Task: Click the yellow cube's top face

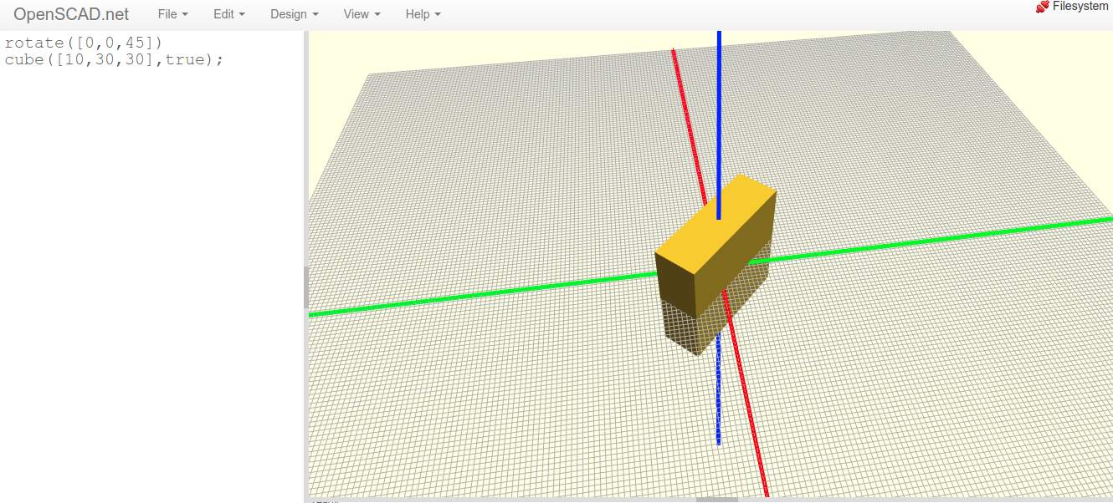Action: coord(715,225)
